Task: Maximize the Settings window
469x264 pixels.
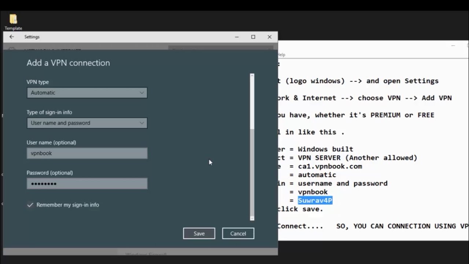Action: pyautogui.click(x=253, y=37)
